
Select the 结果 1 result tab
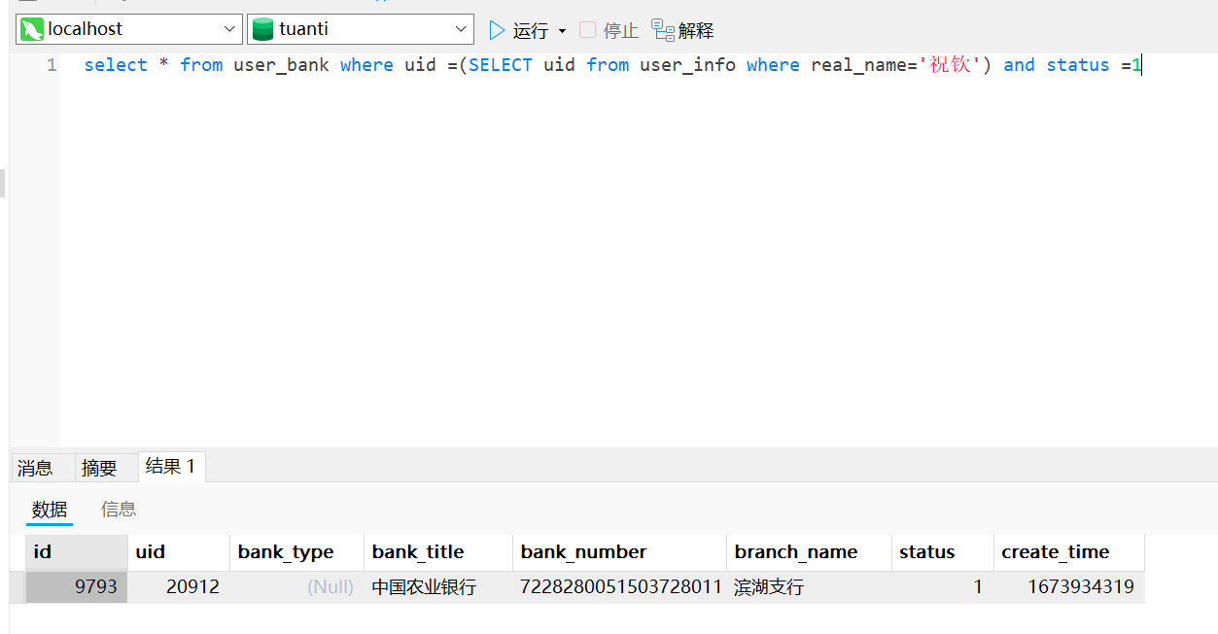pos(171,467)
